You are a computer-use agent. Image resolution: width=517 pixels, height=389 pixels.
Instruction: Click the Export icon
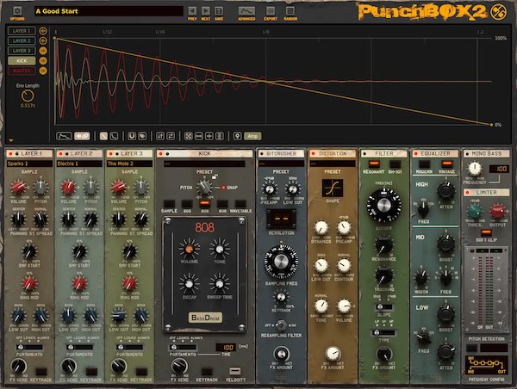point(271,11)
